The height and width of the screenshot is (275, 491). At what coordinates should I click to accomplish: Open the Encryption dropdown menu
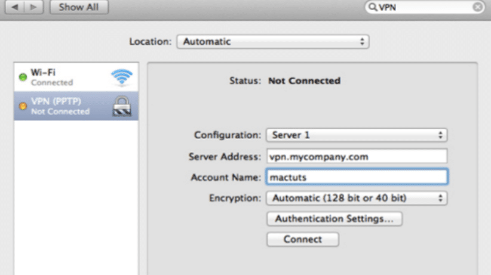[x=357, y=198]
